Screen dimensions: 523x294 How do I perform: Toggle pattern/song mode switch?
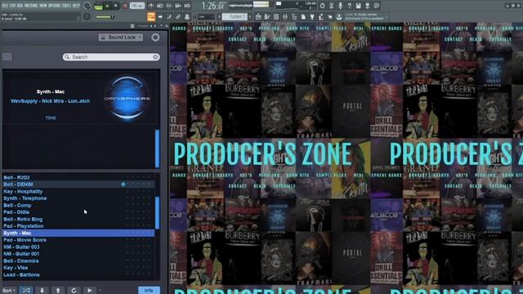[98, 7]
